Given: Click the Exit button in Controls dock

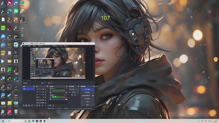Looking at the screenshot, I should [x=87, y=105].
